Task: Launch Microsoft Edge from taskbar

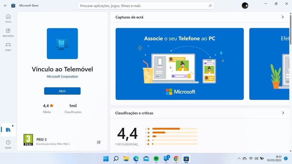Action: tap(136, 159)
